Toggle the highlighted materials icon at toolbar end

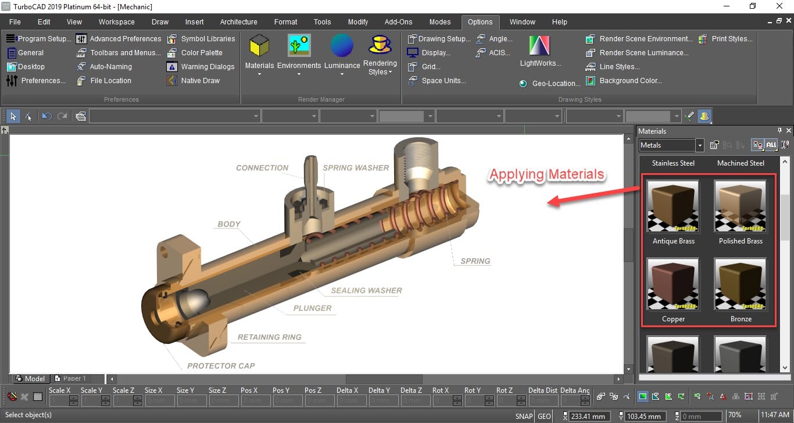click(704, 116)
